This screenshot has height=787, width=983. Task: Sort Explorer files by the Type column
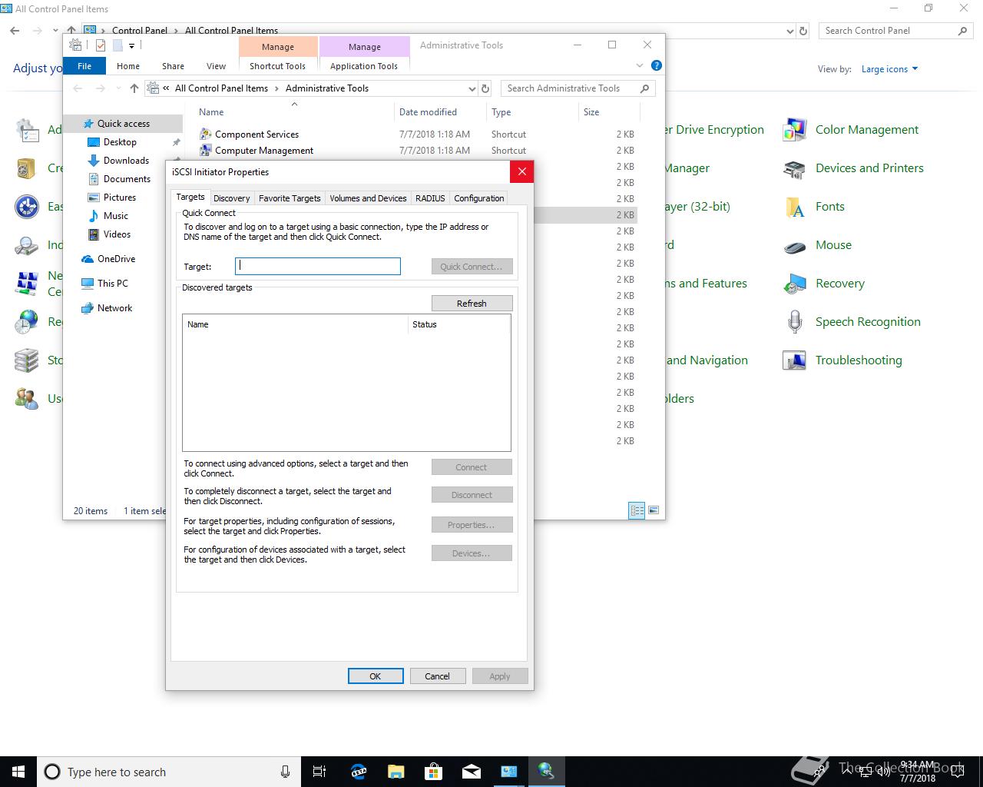(532, 112)
